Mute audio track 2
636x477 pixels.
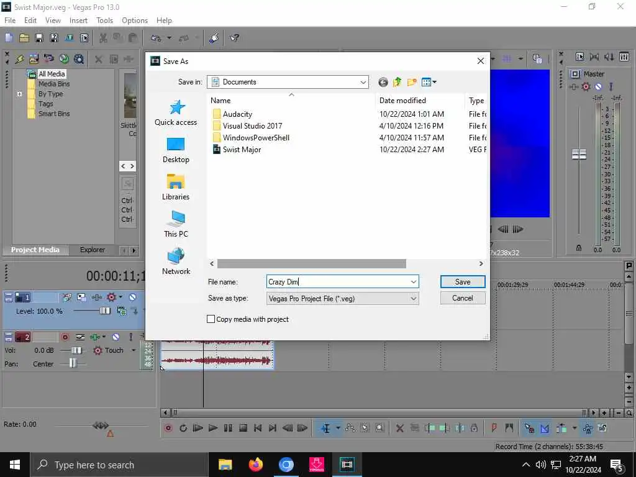pyautogui.click(x=116, y=337)
